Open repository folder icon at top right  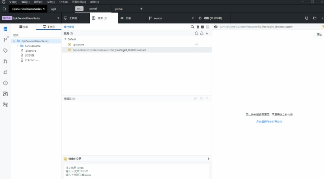point(315,18)
